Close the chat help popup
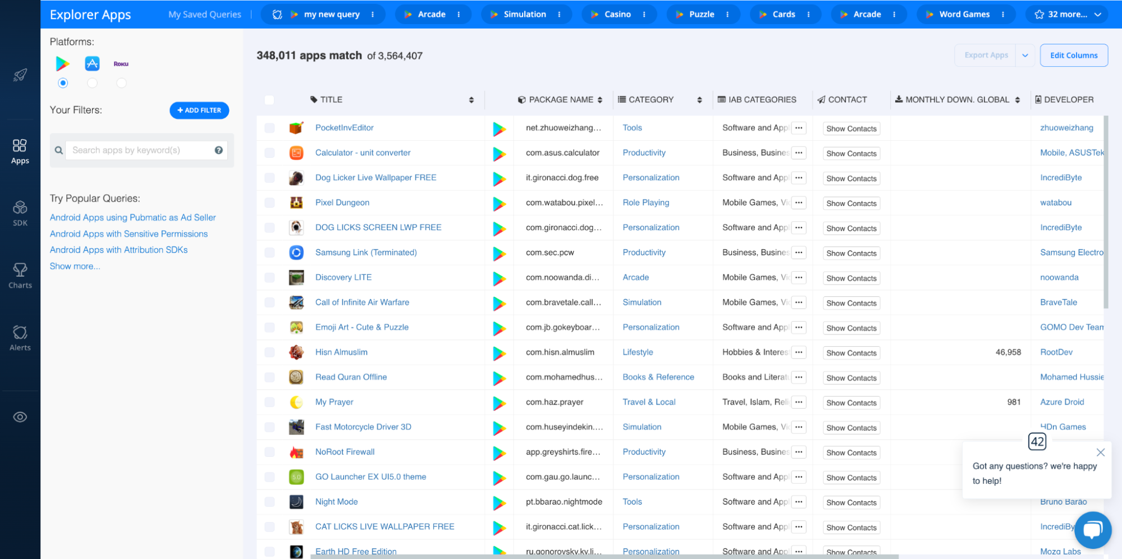Screen dimensions: 1122x559 coord(1101,452)
